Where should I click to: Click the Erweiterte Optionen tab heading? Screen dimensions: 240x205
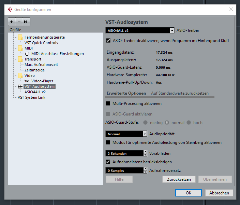[126, 93]
